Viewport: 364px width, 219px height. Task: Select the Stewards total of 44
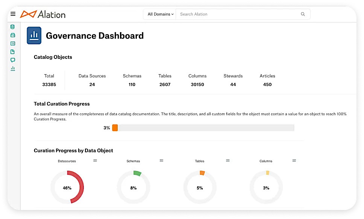[x=233, y=84]
